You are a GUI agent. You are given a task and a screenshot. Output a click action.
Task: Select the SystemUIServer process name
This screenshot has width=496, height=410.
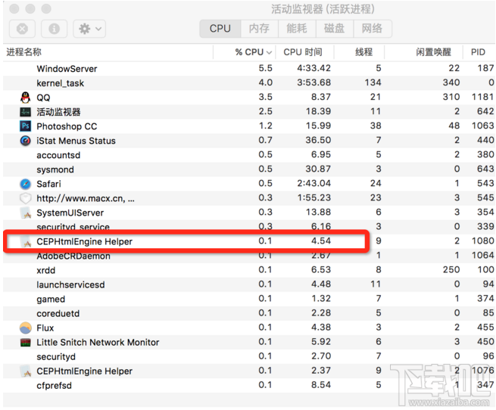[x=70, y=213]
